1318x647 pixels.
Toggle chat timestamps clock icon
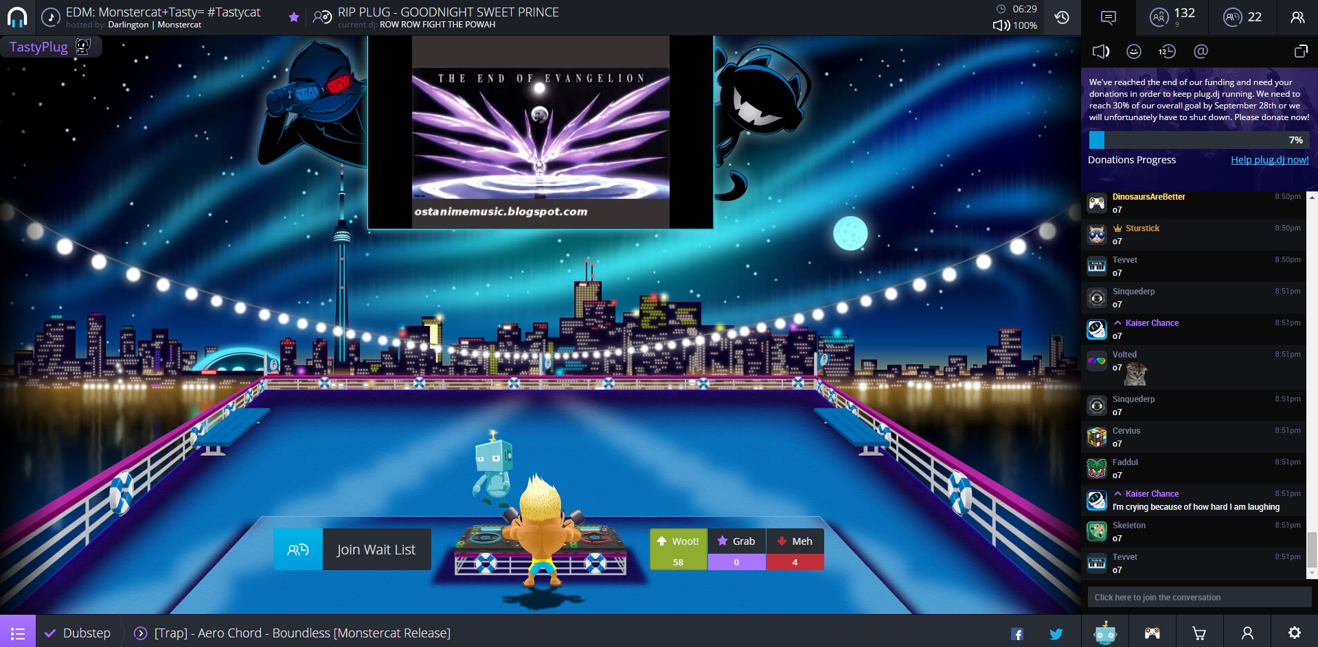point(1167,51)
